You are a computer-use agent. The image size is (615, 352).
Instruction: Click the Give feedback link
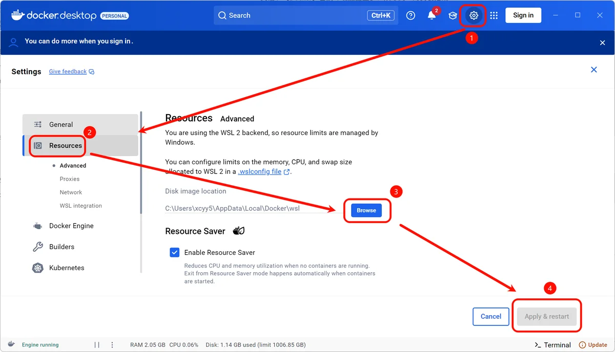[x=68, y=72]
